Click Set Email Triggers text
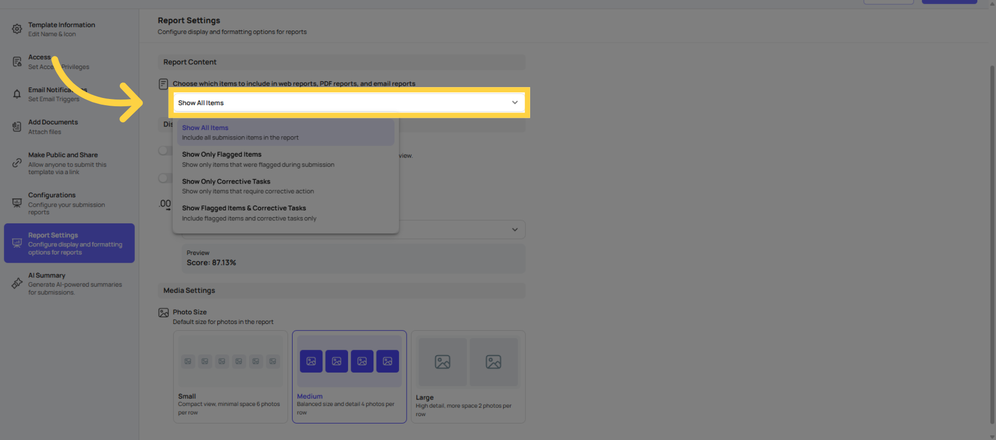996x440 pixels. coord(54,99)
